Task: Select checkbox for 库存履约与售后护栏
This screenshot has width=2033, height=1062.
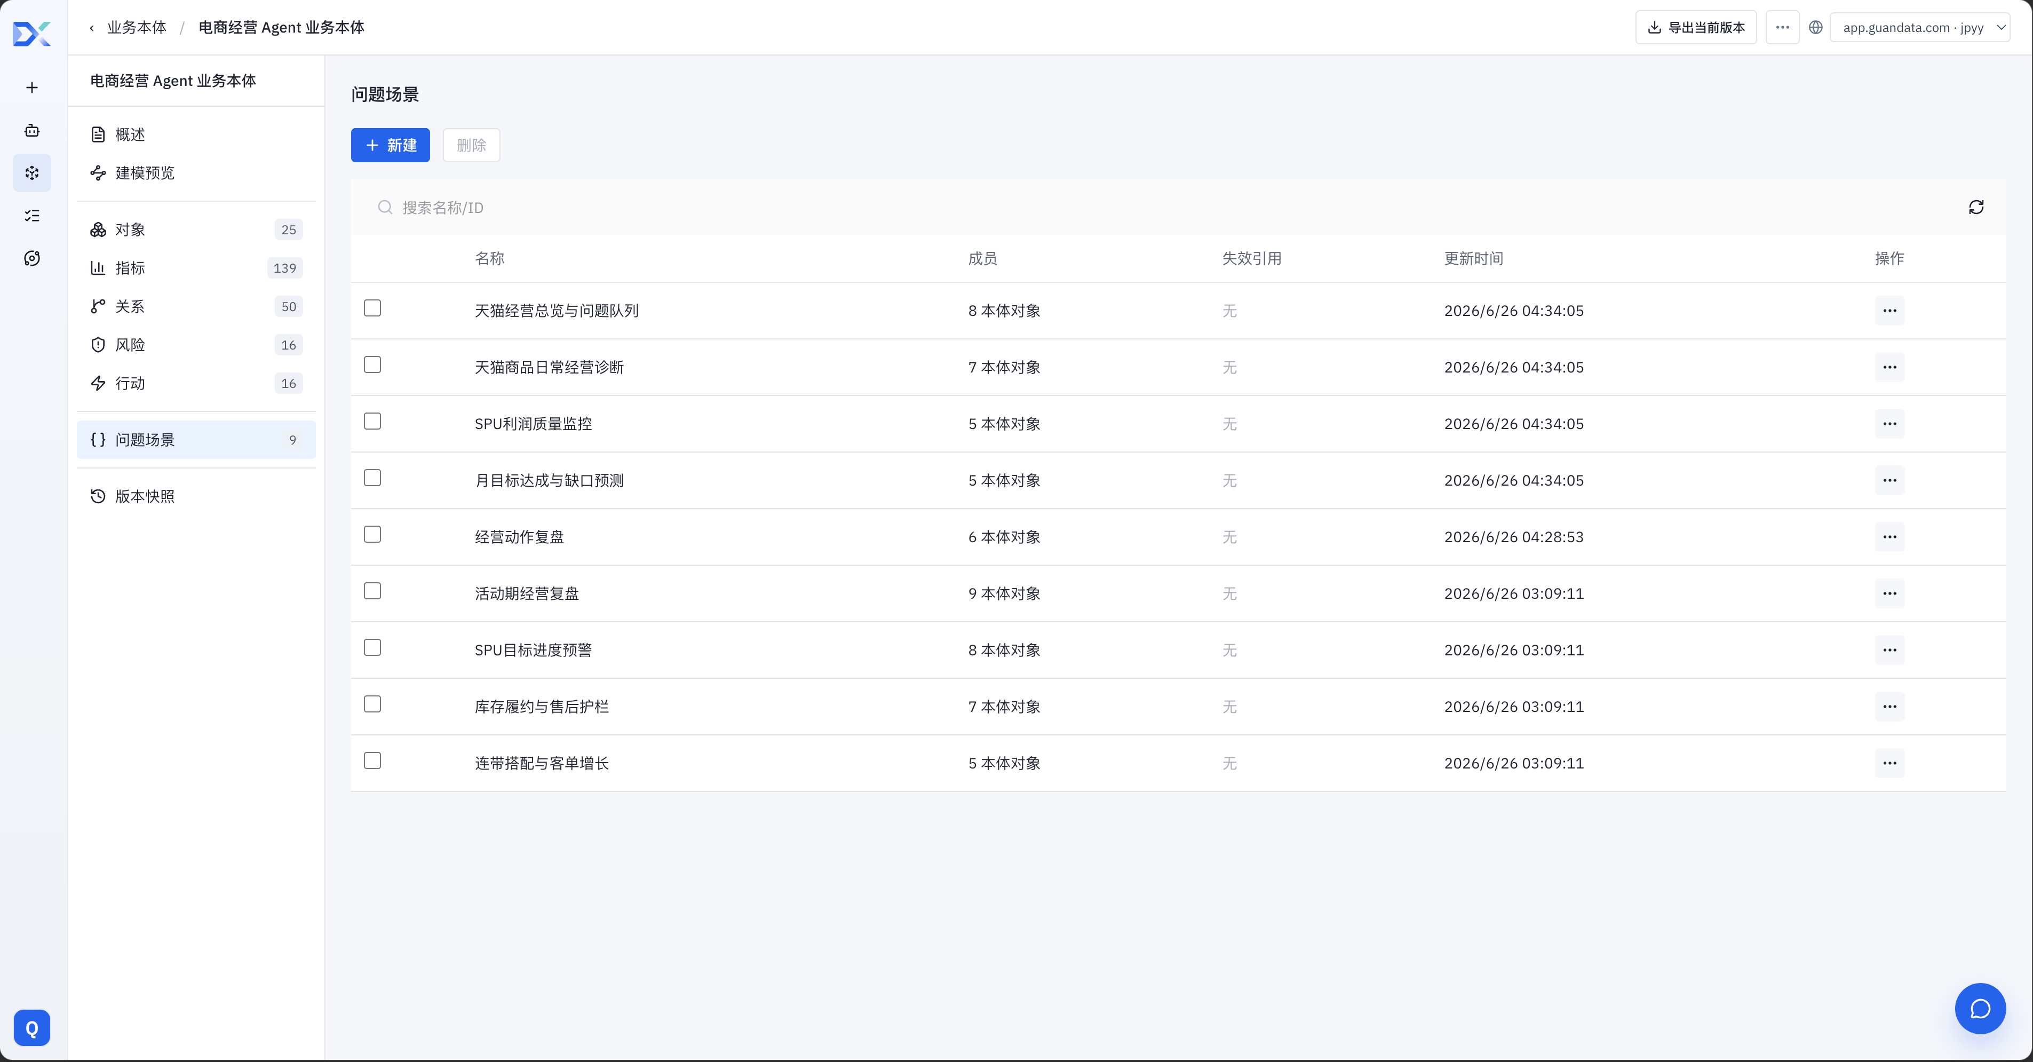Action: coord(372,704)
